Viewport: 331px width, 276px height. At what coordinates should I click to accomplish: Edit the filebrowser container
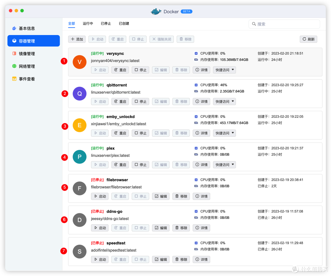(x=161, y=196)
